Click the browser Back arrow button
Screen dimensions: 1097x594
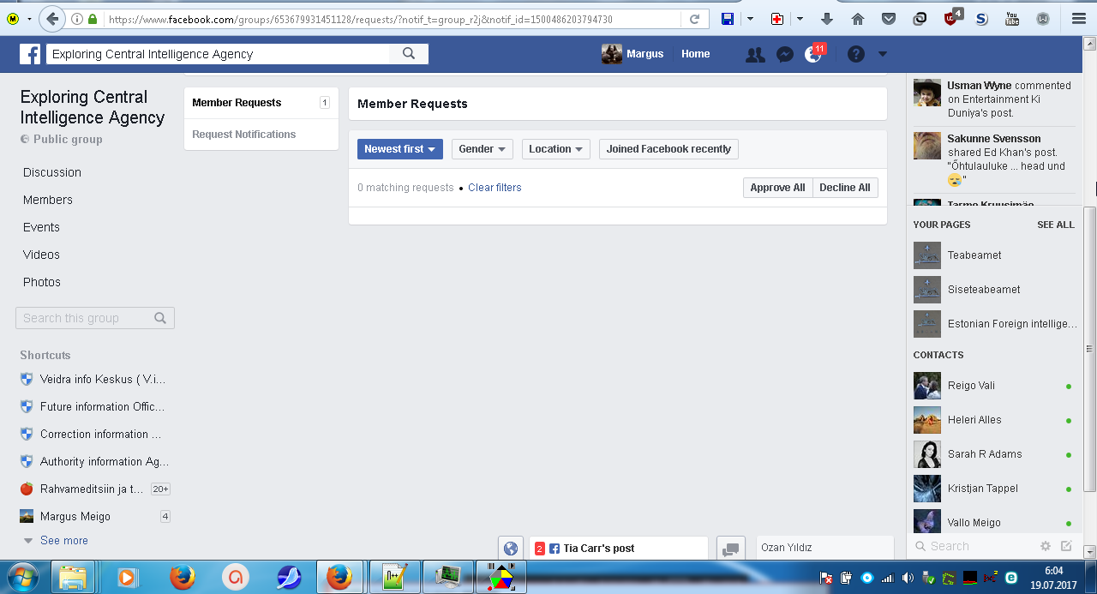(52, 19)
